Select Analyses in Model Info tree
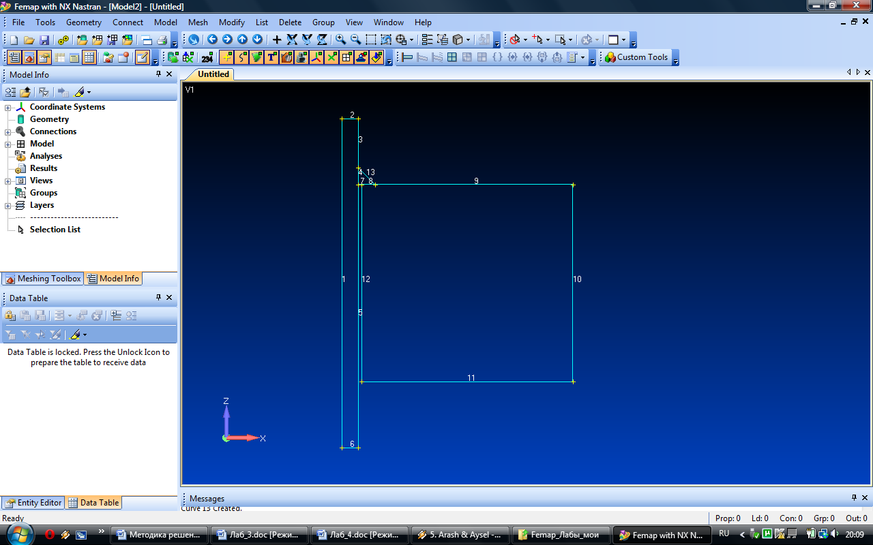Image resolution: width=873 pixels, height=545 pixels. pyautogui.click(x=46, y=156)
